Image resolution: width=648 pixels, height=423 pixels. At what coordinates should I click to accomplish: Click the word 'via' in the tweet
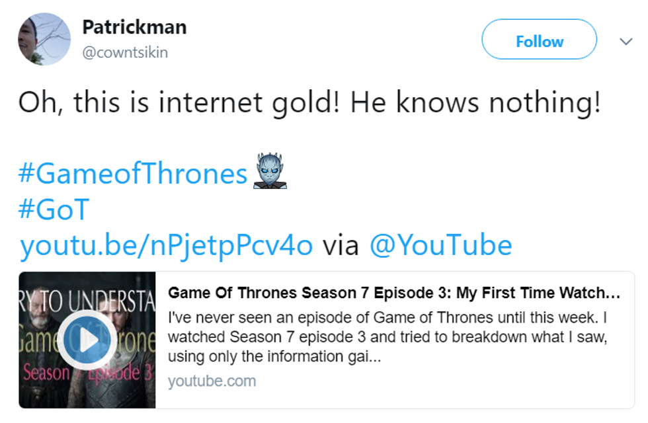coord(340,245)
